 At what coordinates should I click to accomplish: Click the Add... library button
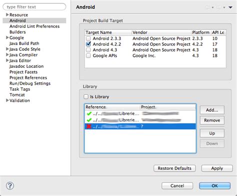pyautogui.click(x=212, y=110)
